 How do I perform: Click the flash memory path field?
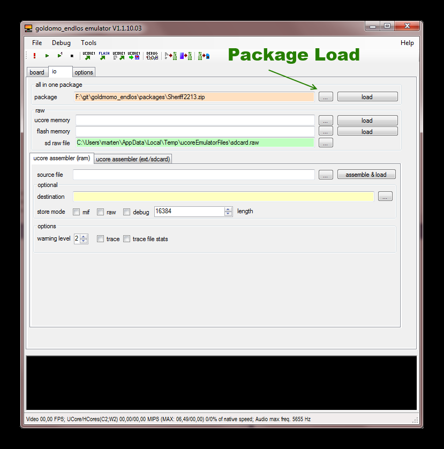click(195, 131)
